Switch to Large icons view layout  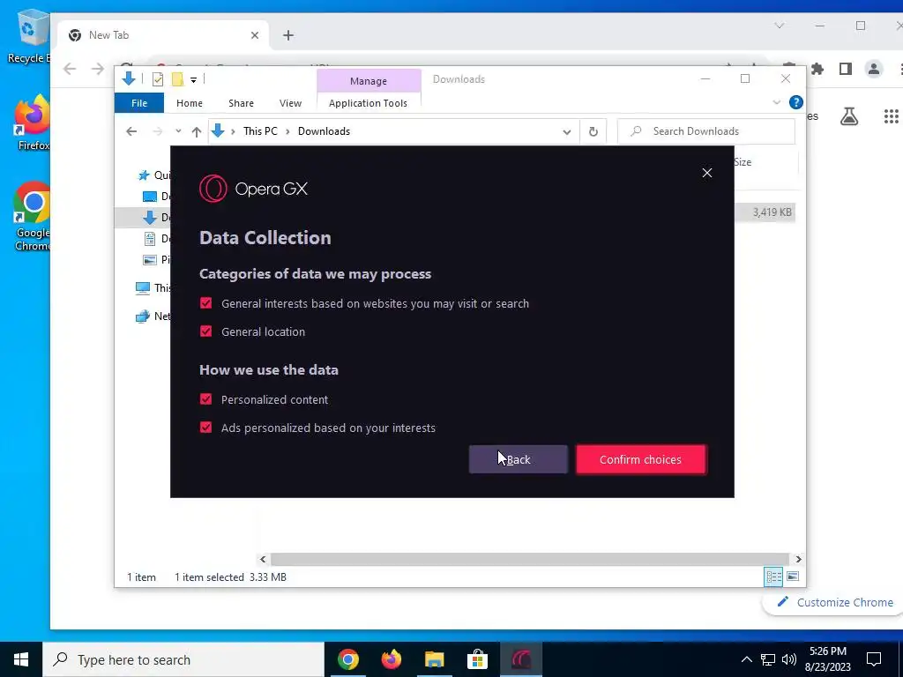click(793, 577)
